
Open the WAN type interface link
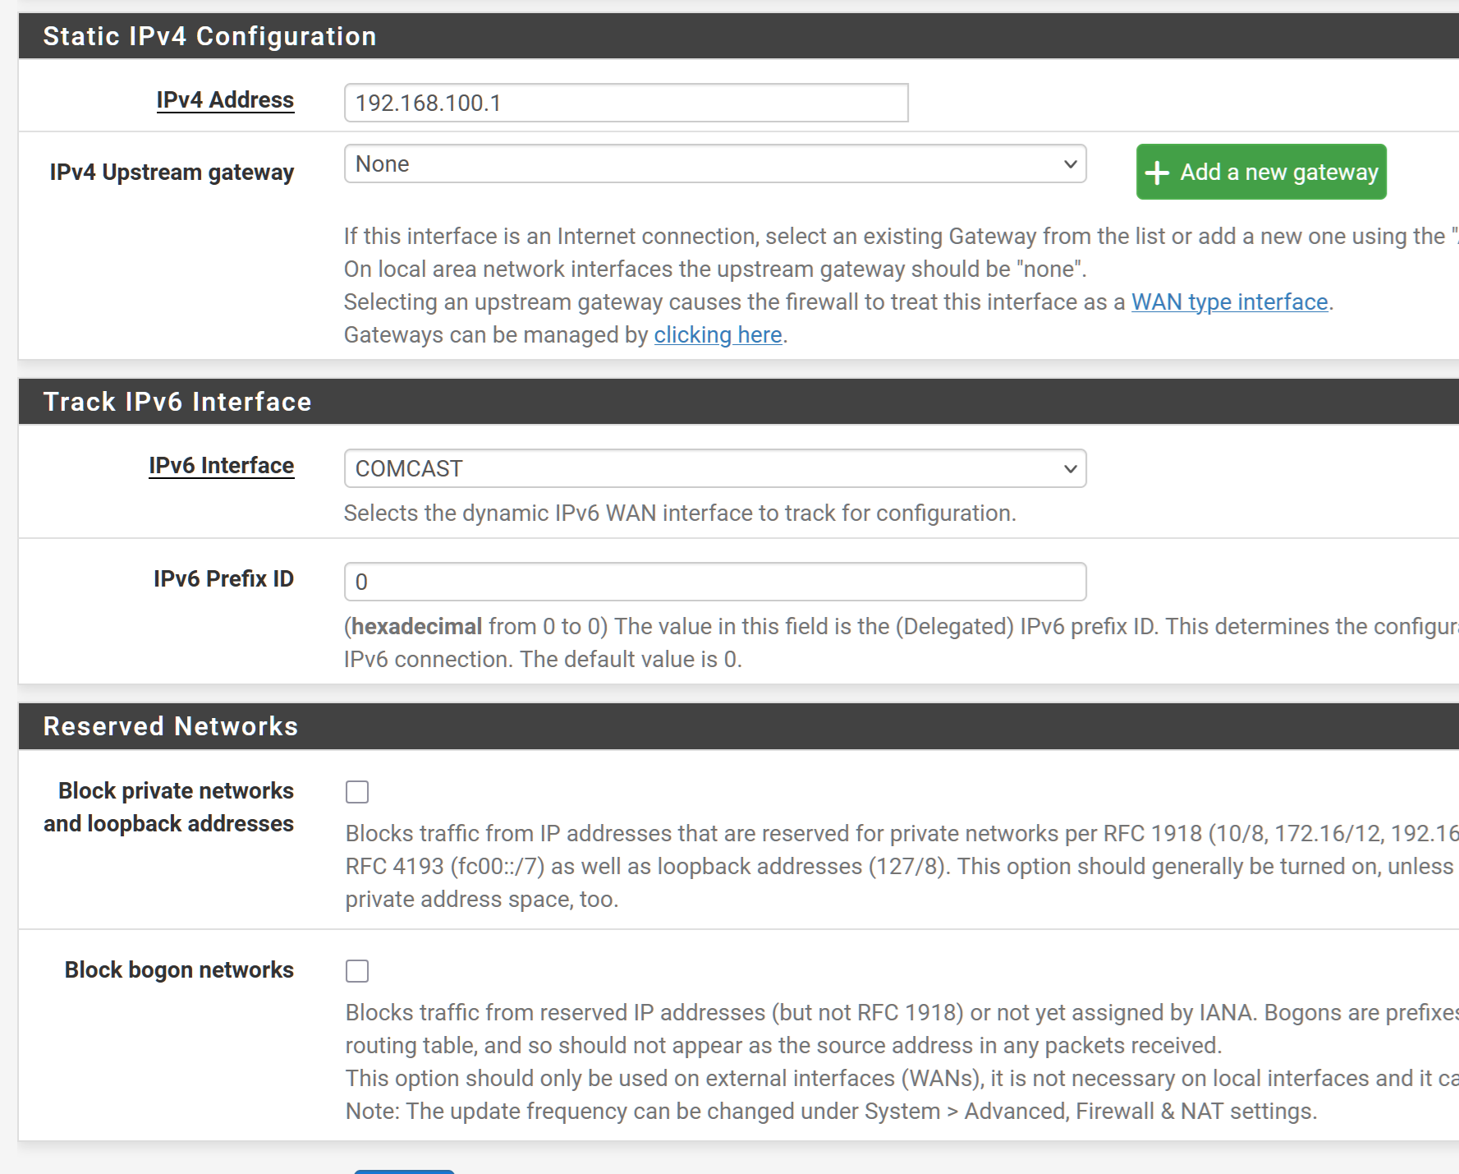pyautogui.click(x=1229, y=302)
